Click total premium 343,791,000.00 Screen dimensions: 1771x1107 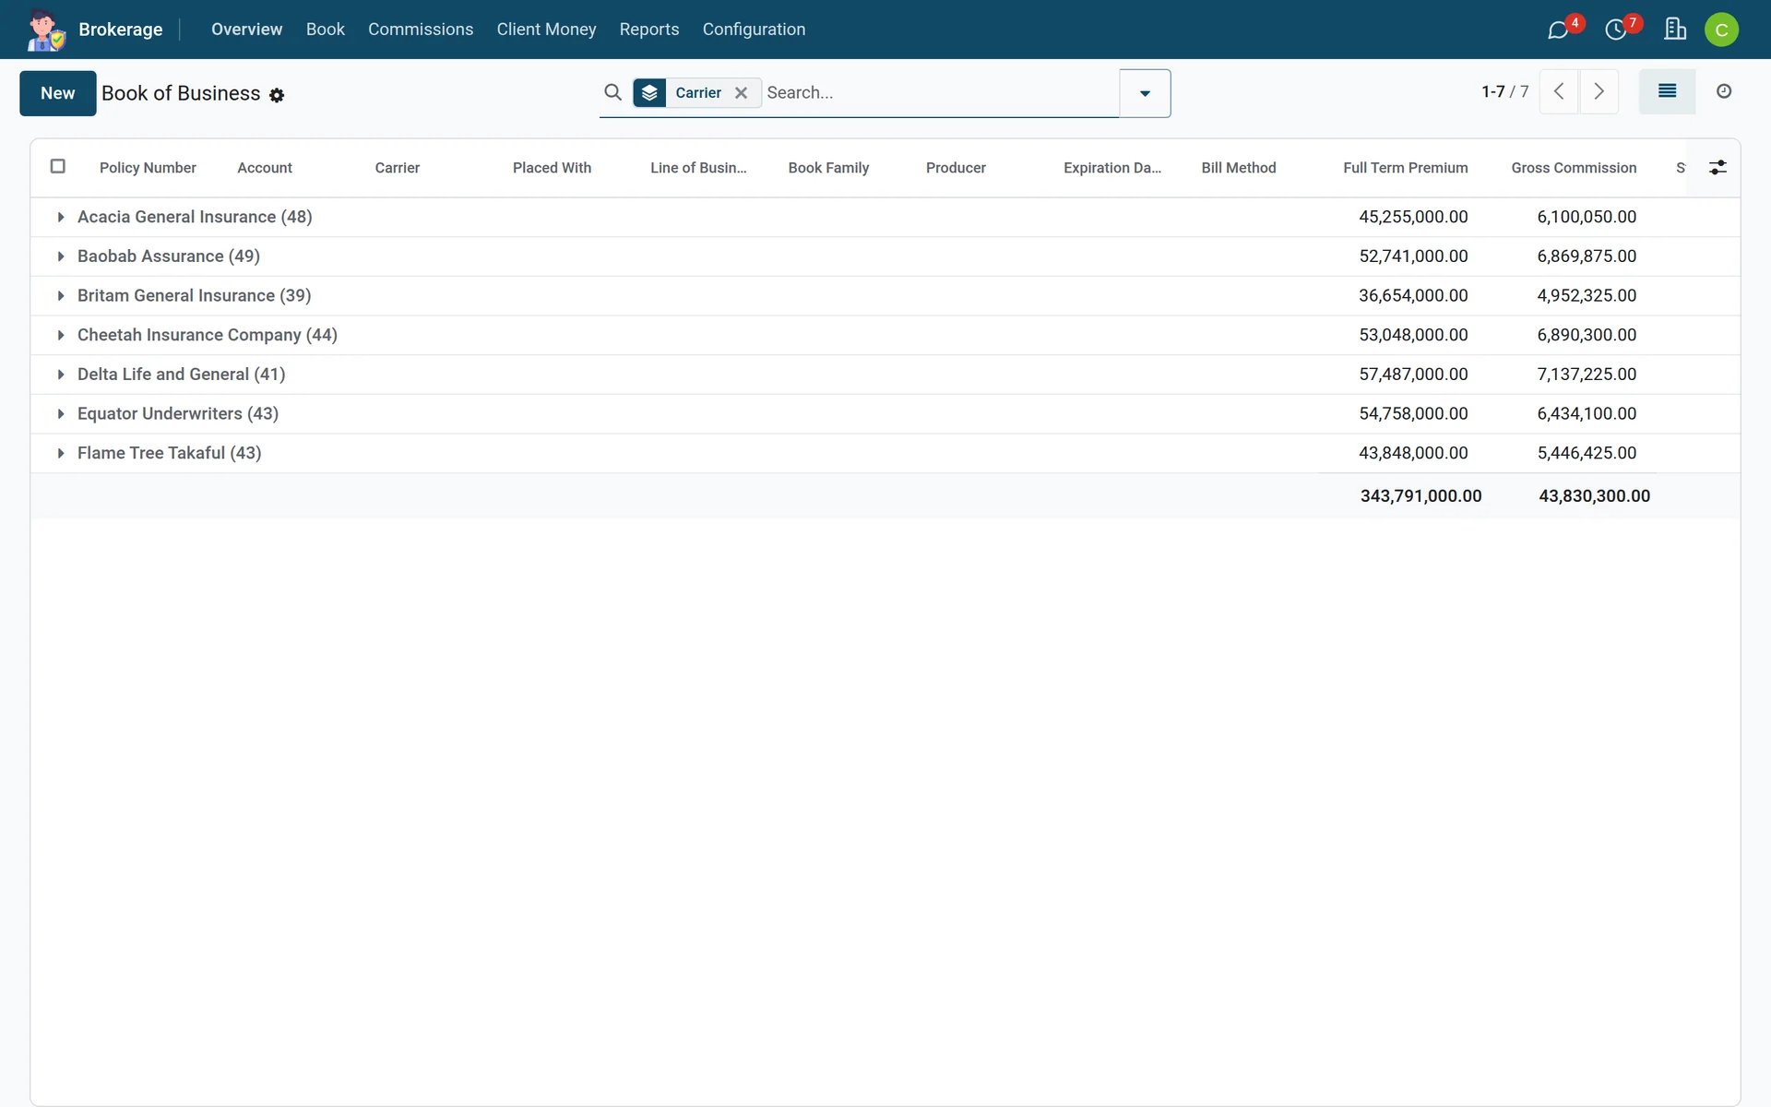(x=1420, y=496)
